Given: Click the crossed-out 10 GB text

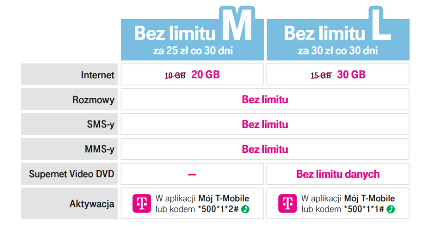Looking at the screenshot, I should click(x=175, y=76).
